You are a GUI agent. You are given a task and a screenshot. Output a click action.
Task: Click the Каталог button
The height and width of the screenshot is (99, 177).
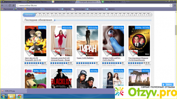click(x=29, y=15)
